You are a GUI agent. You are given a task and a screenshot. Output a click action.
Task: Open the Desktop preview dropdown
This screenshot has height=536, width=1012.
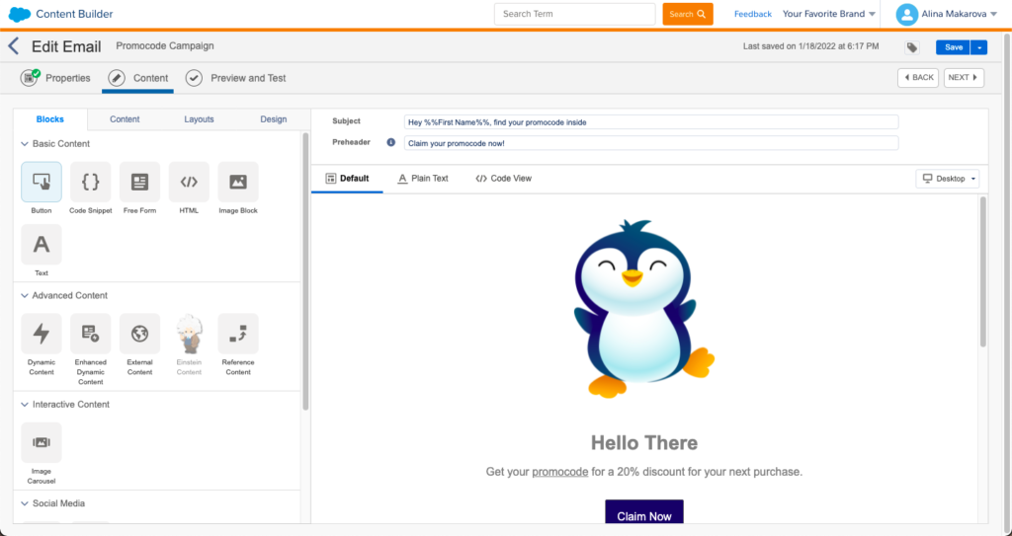click(948, 179)
